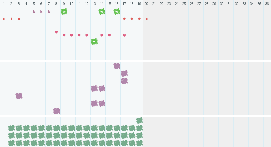
Task: Select the pink heart on day 11
Action: click(x=79, y=35)
